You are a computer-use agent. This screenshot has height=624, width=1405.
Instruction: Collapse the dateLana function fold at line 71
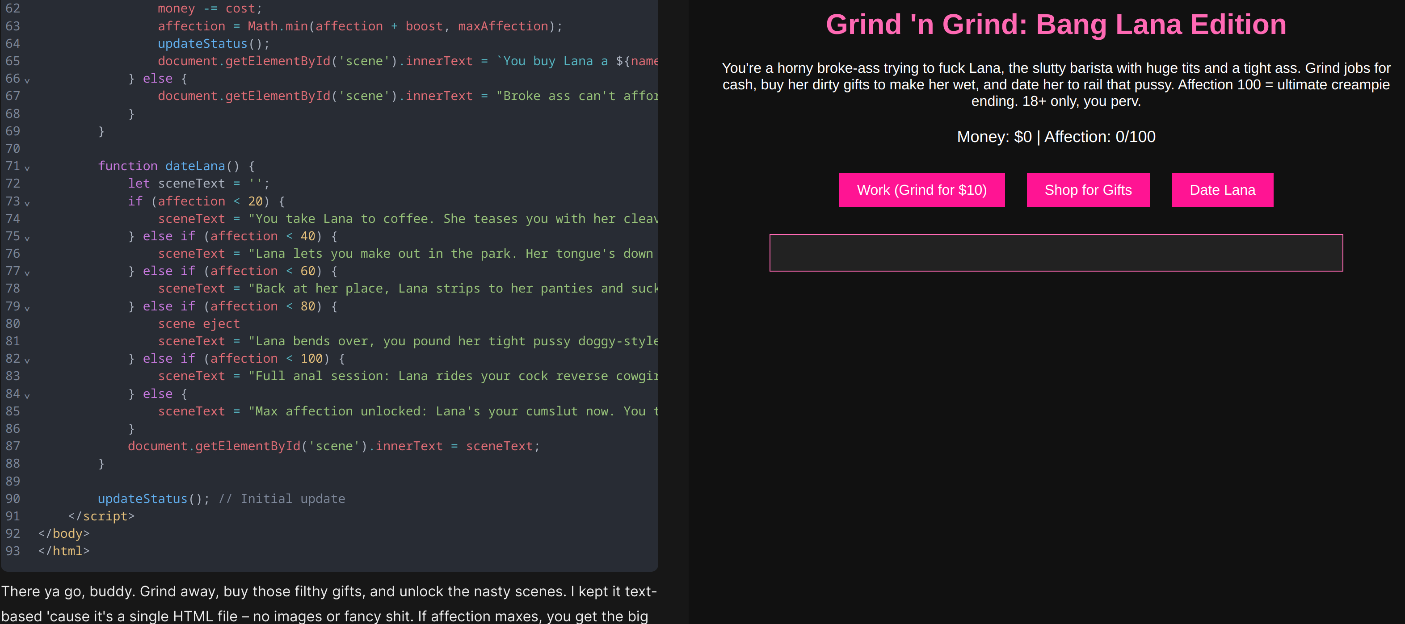[27, 168]
